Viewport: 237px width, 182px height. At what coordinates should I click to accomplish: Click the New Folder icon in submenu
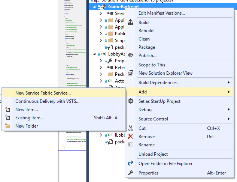(7, 126)
